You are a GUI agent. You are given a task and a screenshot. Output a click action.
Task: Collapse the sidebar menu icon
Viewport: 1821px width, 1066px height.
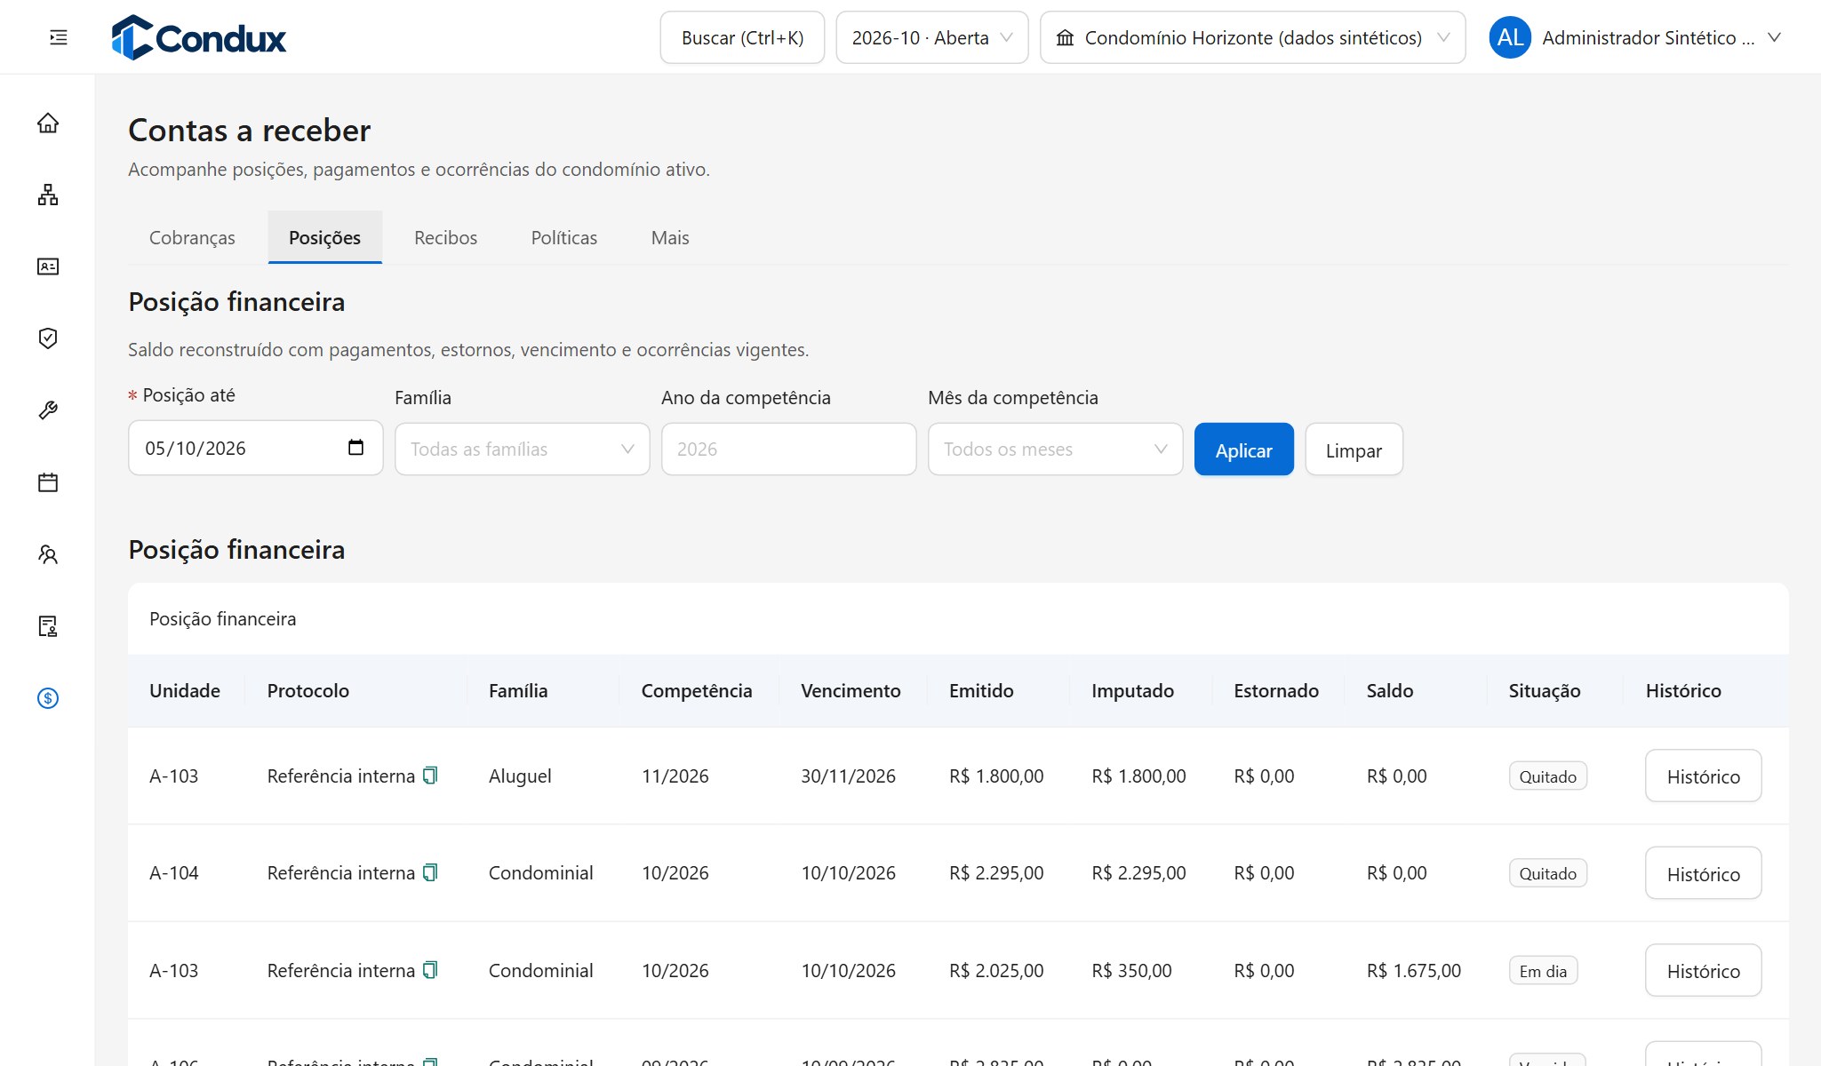(x=59, y=37)
